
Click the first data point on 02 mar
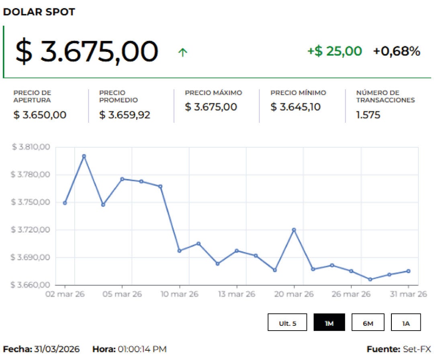click(x=65, y=203)
